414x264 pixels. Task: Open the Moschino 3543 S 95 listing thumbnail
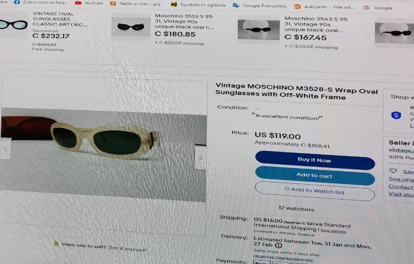coord(259,30)
